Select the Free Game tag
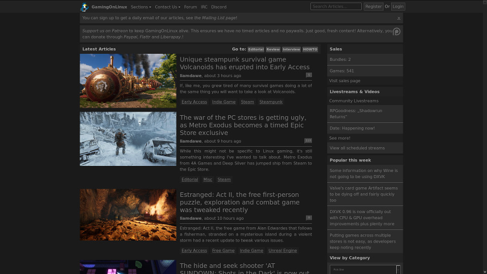The image size is (487, 274). tap(223, 251)
